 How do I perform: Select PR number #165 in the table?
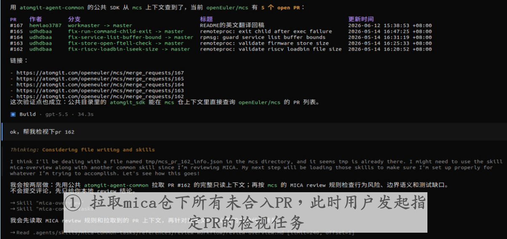16,31
